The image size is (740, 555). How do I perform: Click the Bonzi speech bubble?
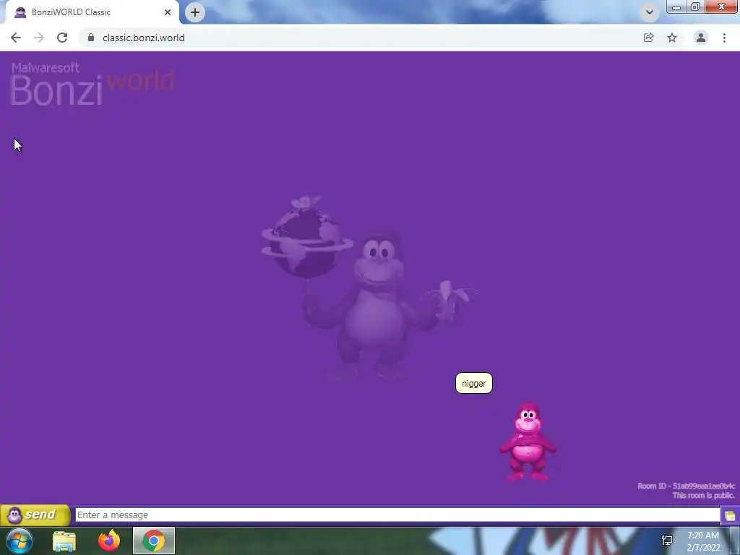tap(474, 383)
